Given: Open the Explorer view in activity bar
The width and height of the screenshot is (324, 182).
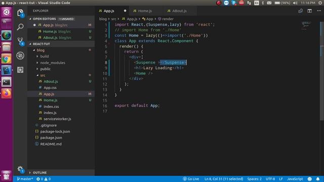Looking at the screenshot, I should (20, 13).
